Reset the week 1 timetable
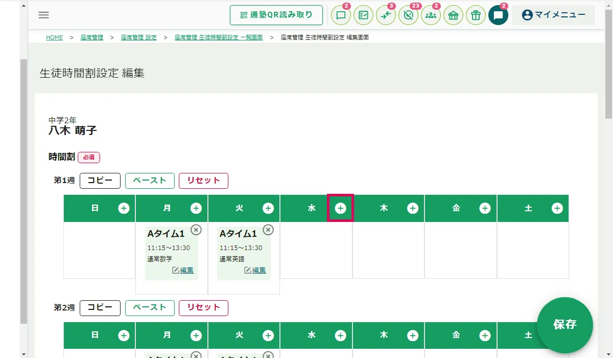This screenshot has height=358, width=613. coord(203,181)
